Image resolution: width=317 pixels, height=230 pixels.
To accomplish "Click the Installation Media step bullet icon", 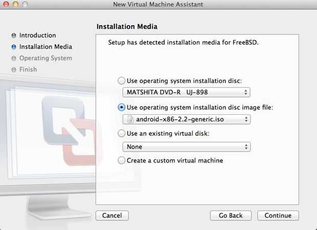I will pos(14,47).
